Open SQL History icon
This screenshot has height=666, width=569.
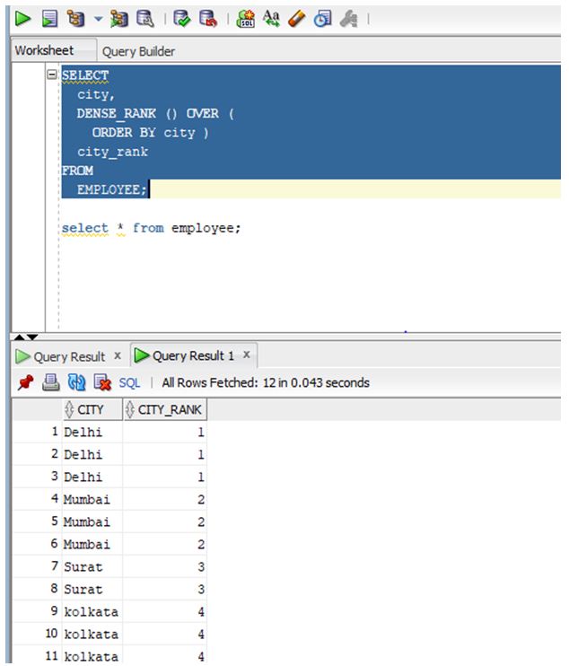[323, 19]
